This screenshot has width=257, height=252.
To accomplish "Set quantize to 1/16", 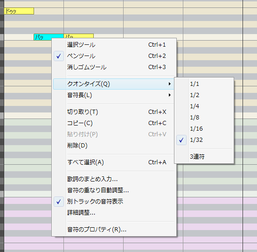I will point(204,129).
